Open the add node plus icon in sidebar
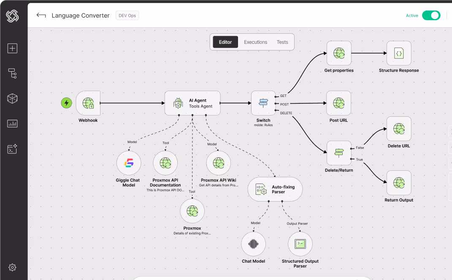The height and width of the screenshot is (280, 452). (x=12, y=48)
